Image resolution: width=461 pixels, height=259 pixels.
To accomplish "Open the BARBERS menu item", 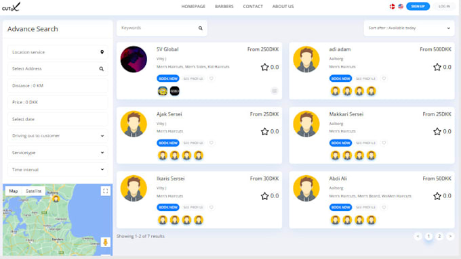I will 224,7.
